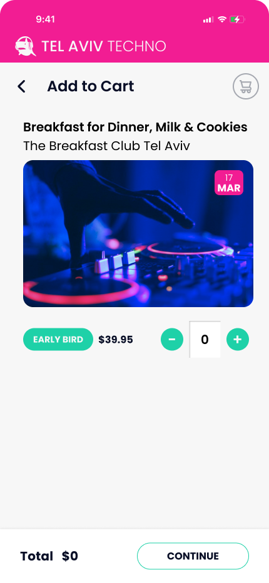This screenshot has height=583, width=269.
Task: Tap the 17 MAR date badge
Action: [x=229, y=183]
